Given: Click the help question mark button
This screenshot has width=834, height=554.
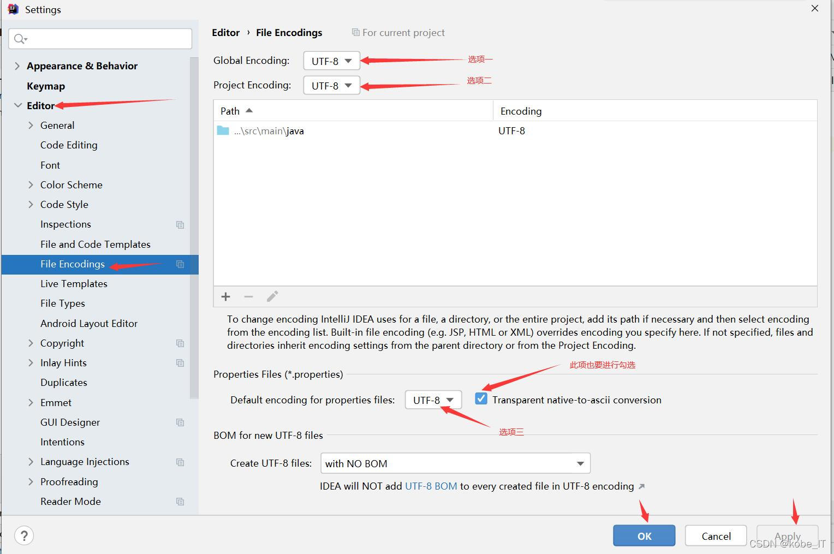Looking at the screenshot, I should [24, 535].
